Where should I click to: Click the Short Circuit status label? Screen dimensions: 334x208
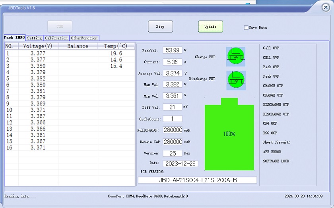pos(276,142)
